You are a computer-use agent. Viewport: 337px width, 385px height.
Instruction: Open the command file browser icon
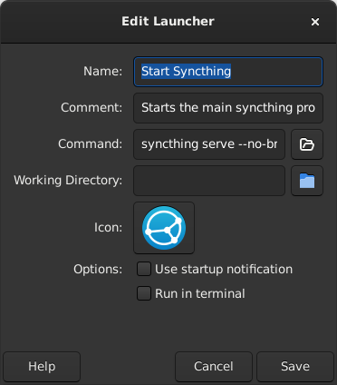307,144
